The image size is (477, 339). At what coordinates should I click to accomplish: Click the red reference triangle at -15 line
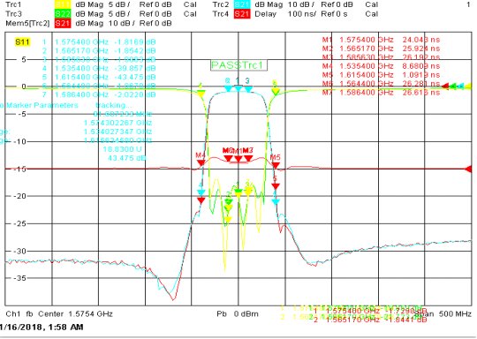coord(468,169)
